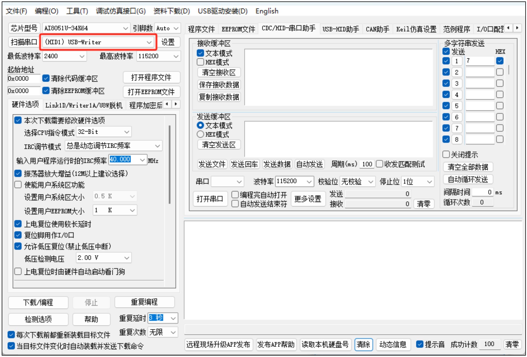
Task: Click 清空接收区 button
Action: click(219, 73)
